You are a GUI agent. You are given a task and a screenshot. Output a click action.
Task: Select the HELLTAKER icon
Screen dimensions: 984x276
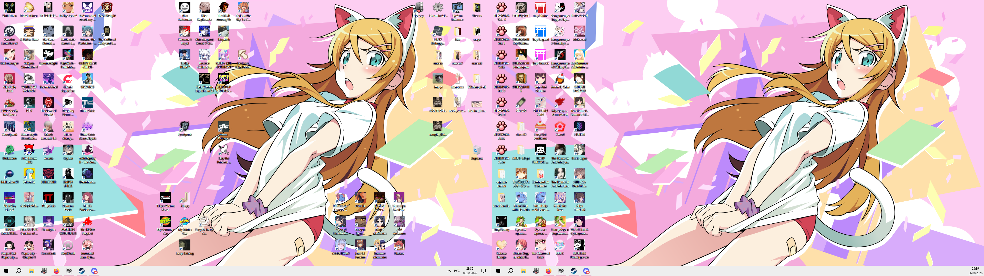pos(48,176)
